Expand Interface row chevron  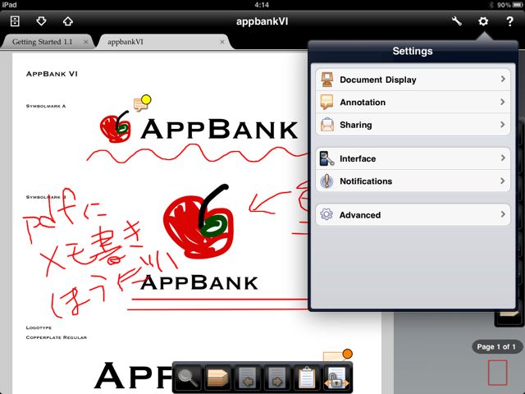coord(503,158)
